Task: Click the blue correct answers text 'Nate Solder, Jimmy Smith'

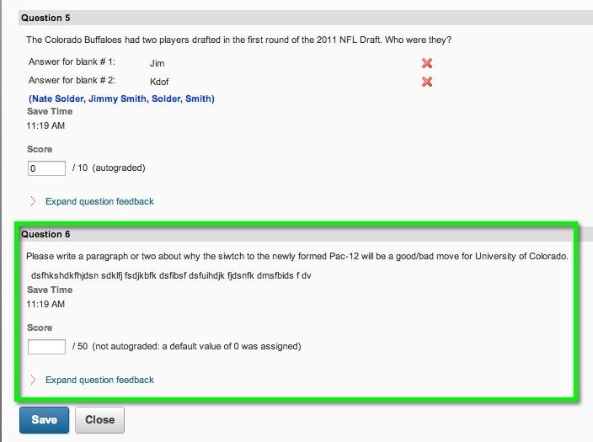Action: pyautogui.click(x=88, y=99)
